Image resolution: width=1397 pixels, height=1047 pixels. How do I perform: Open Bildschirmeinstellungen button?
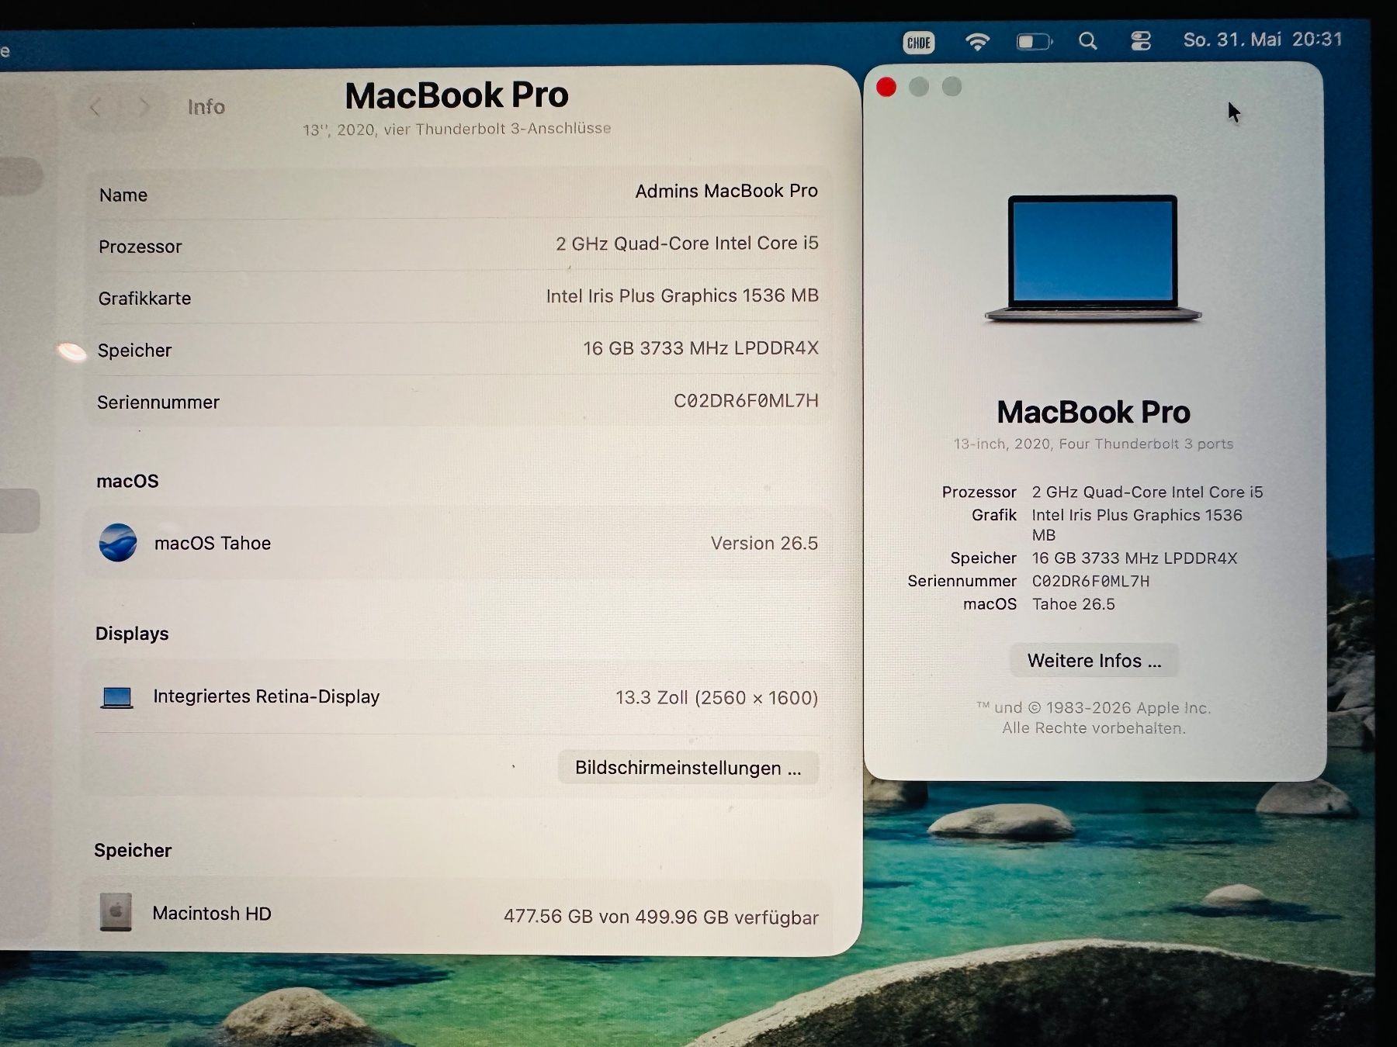[688, 768]
